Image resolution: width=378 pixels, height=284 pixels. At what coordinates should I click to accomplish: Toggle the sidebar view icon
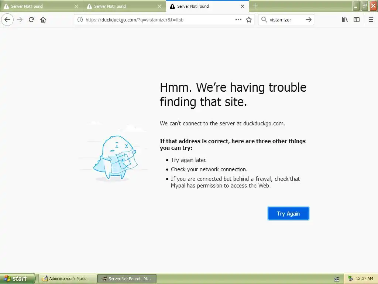(357, 20)
